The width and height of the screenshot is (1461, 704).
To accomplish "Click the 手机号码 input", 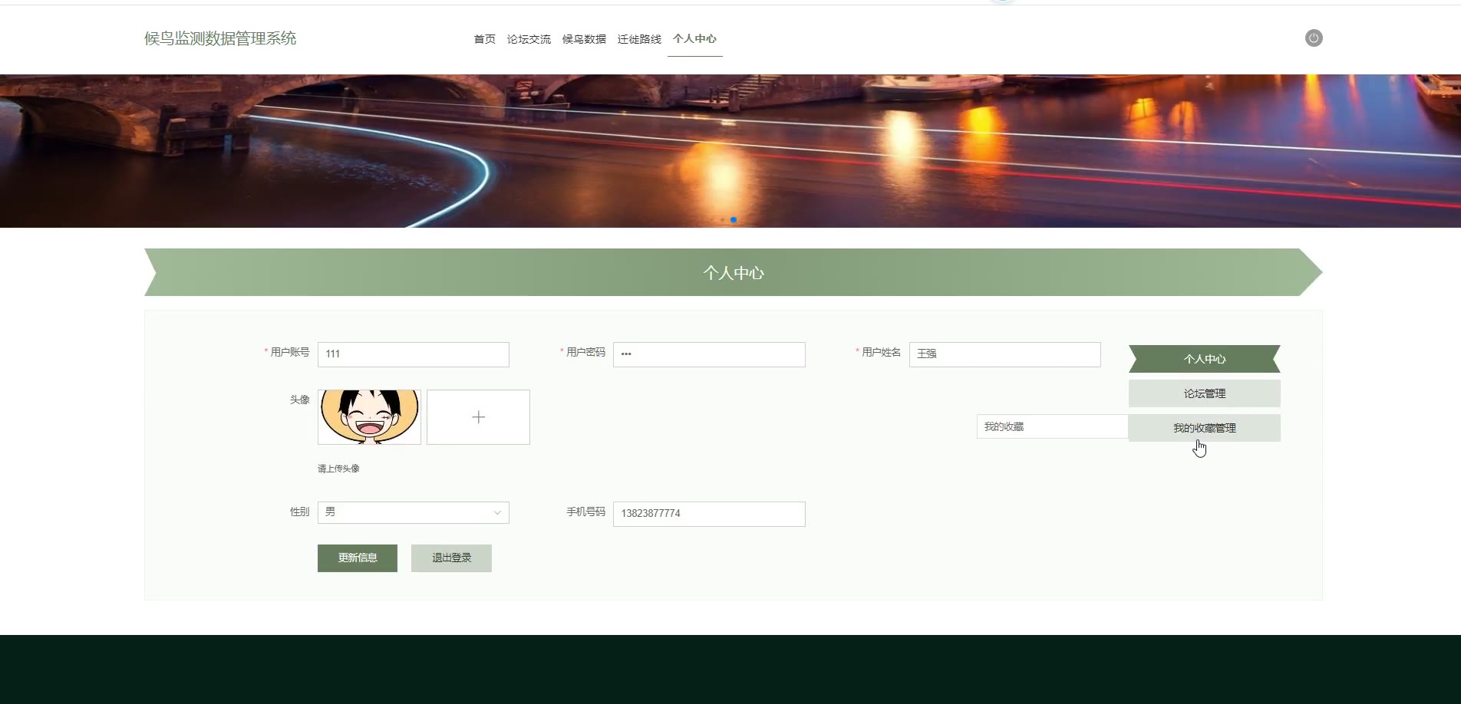I will tap(709, 514).
